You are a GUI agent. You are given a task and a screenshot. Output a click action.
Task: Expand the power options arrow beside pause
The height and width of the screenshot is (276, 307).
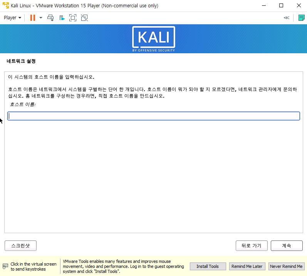coord(41,18)
